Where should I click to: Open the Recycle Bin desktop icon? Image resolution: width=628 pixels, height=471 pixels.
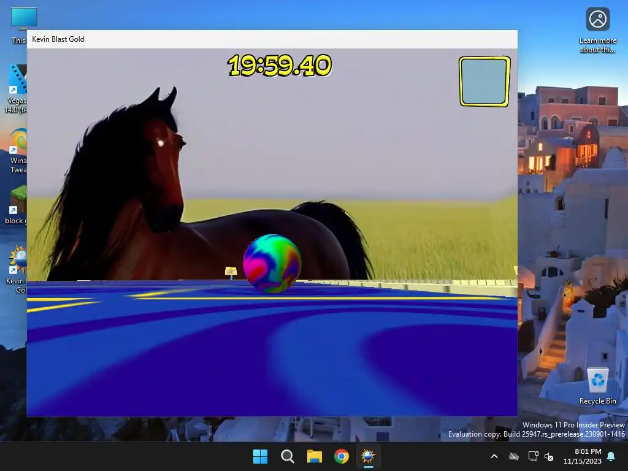[597, 386]
